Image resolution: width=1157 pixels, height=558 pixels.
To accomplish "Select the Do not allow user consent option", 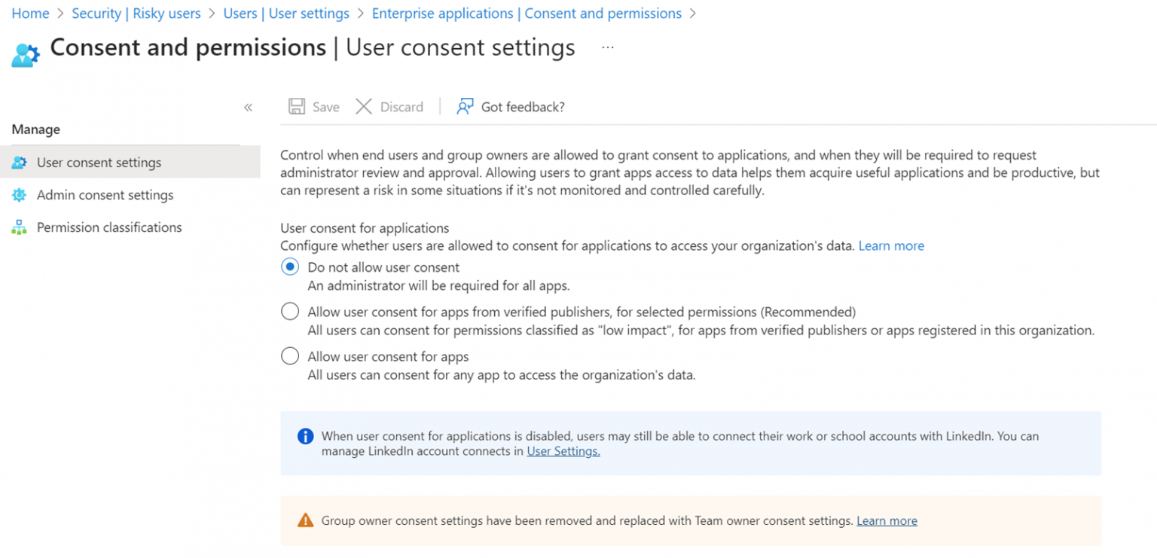I will pos(290,267).
